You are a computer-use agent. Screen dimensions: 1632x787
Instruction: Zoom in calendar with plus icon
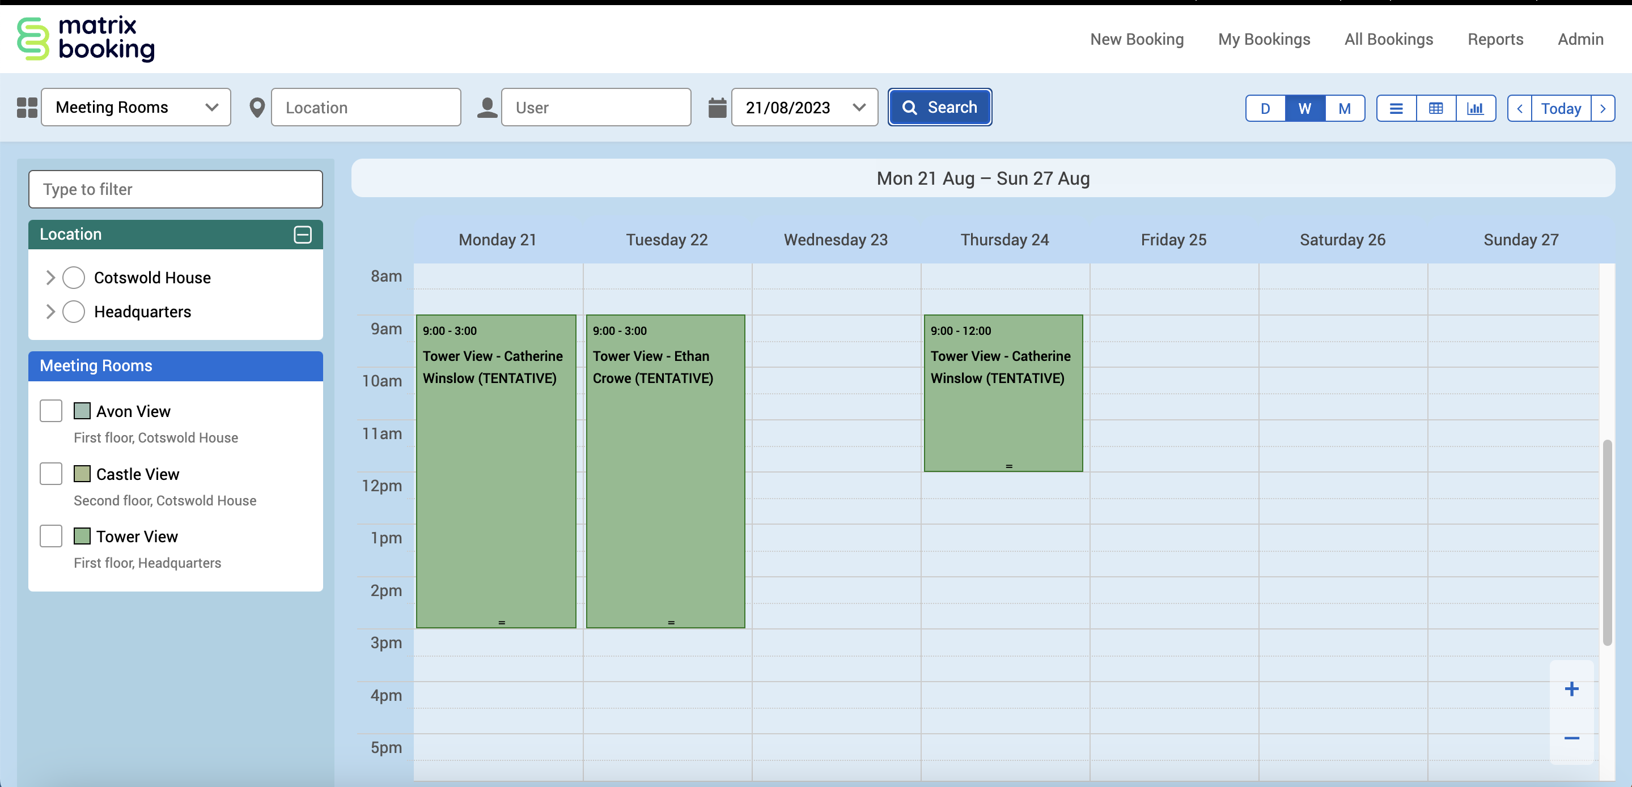1571,689
